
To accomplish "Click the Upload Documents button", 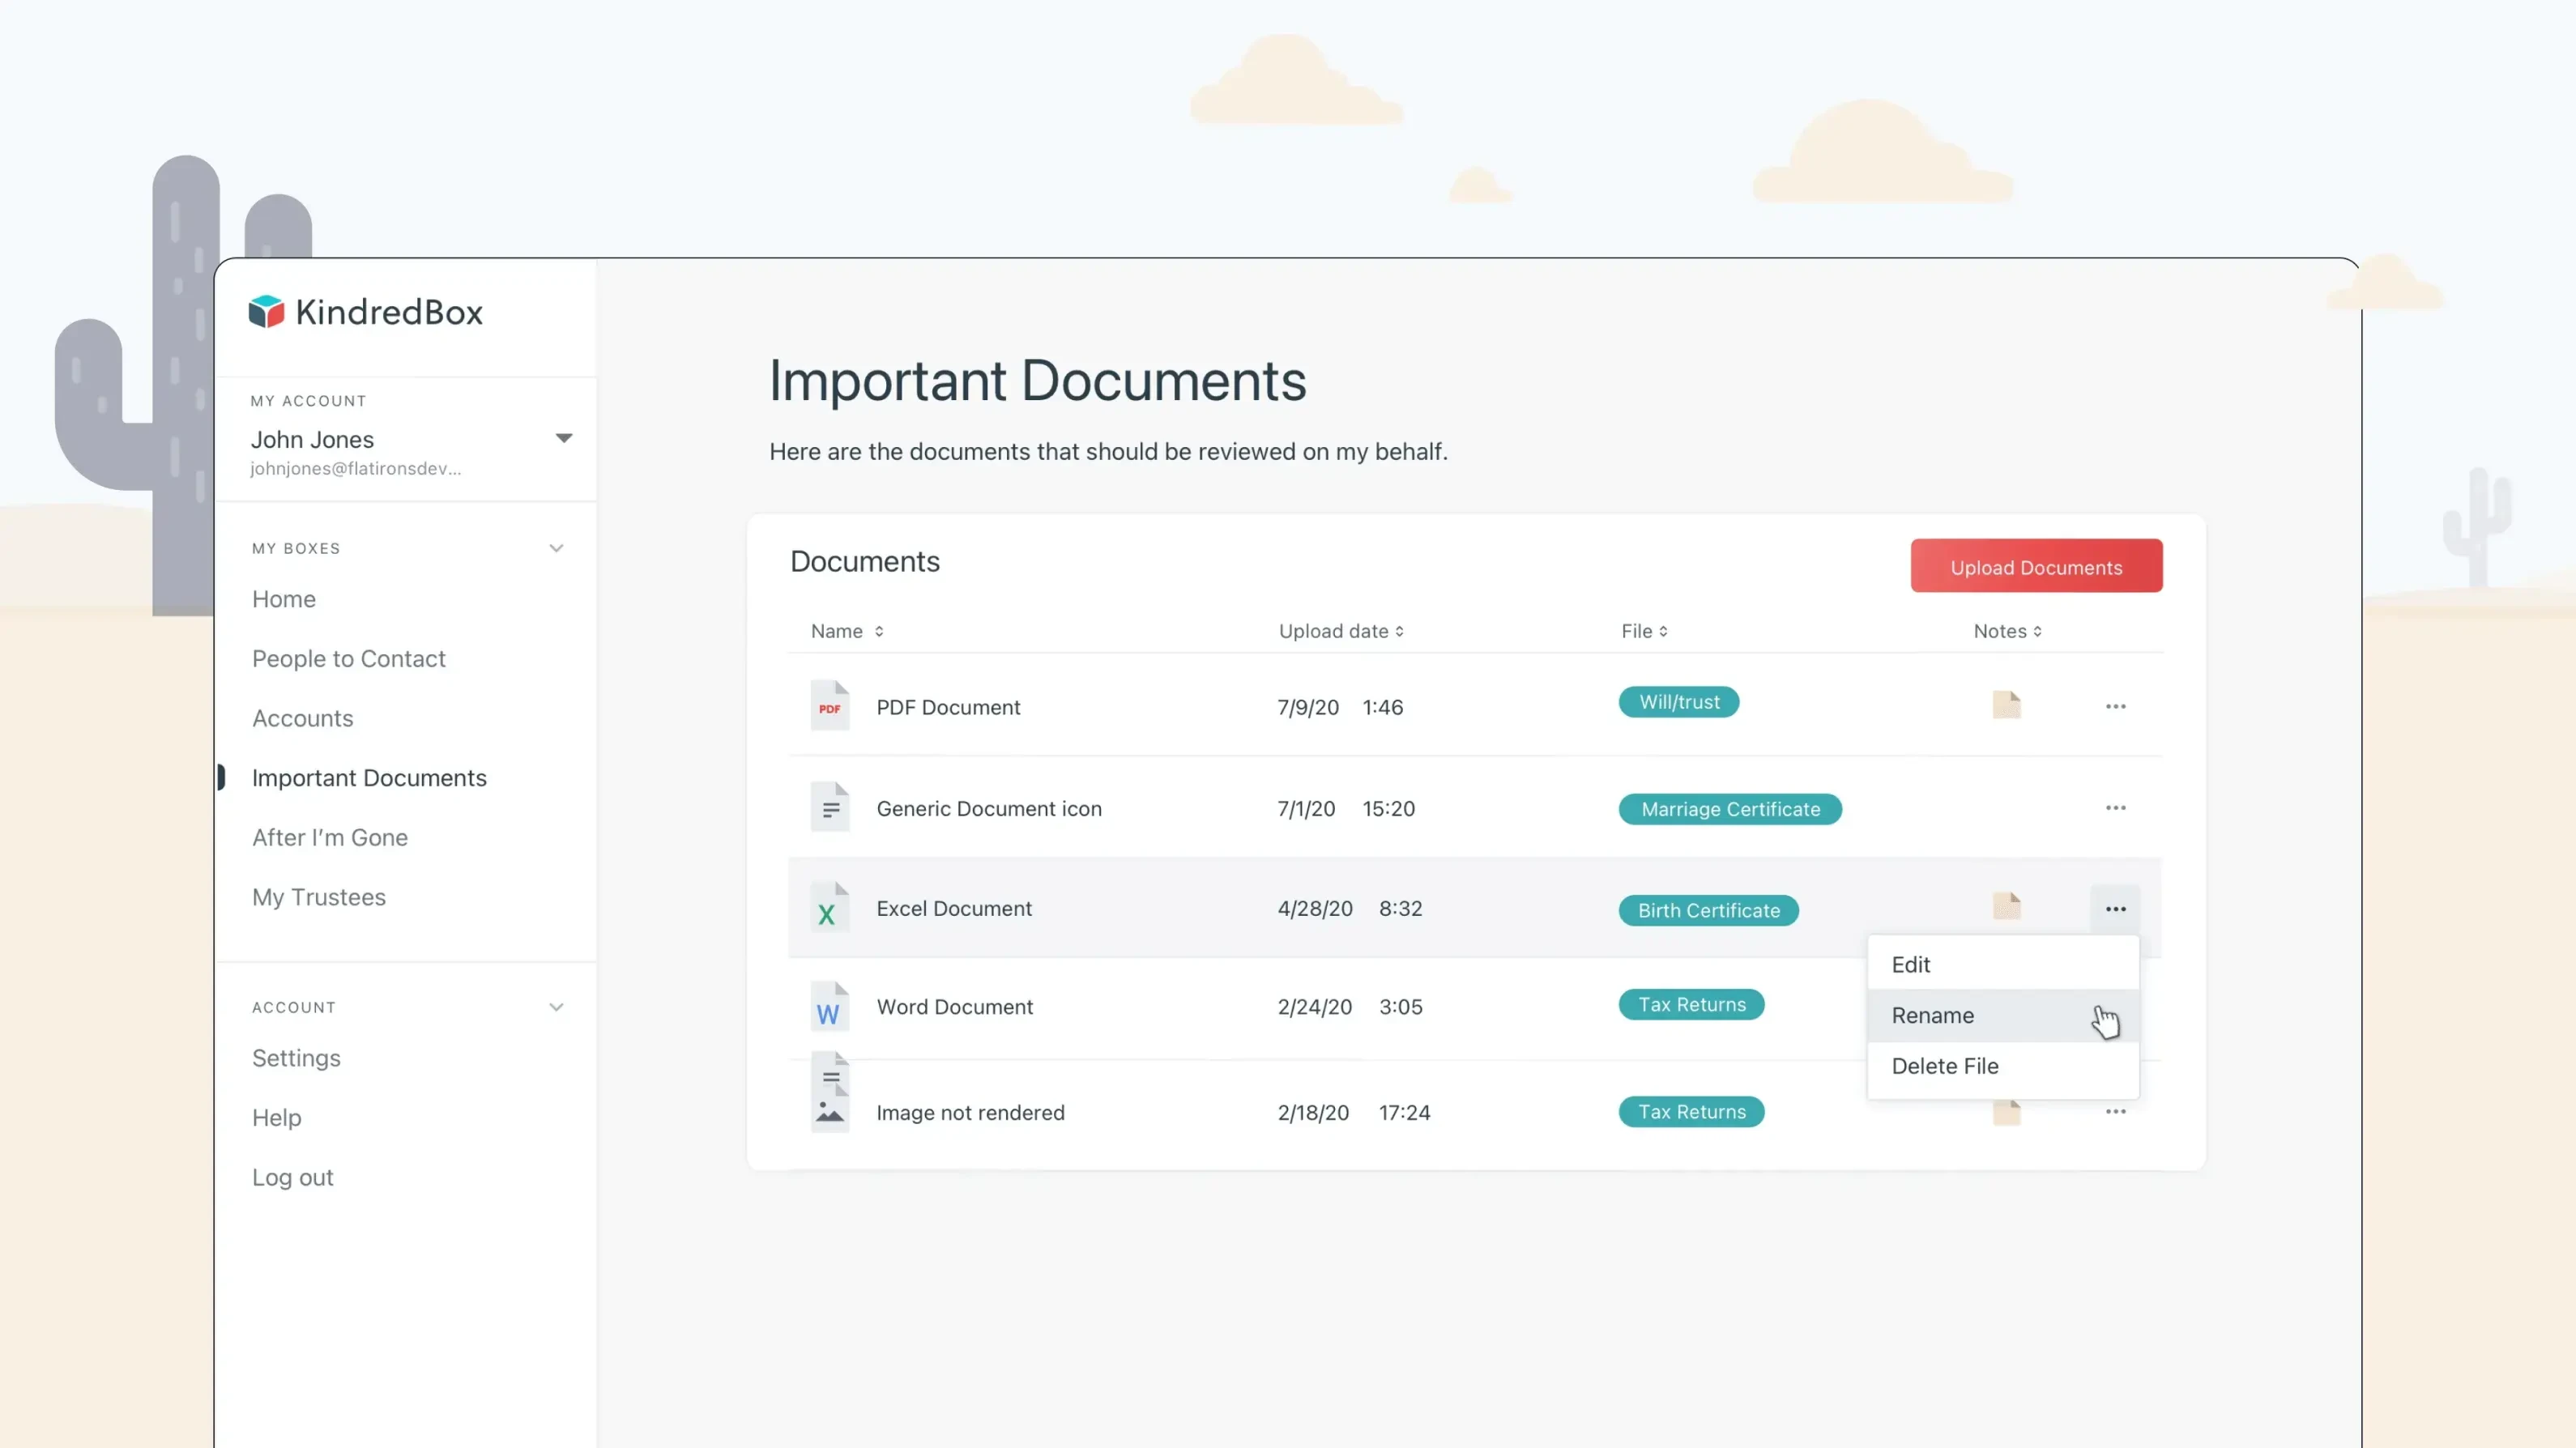I will [2036, 566].
